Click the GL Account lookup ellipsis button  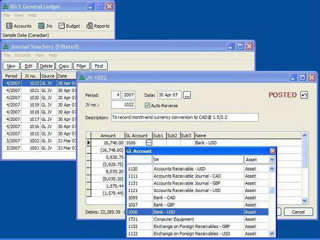click(x=148, y=142)
